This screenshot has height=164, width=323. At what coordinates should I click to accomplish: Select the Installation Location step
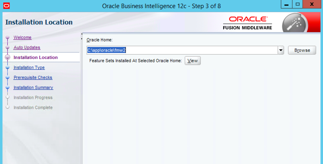(x=36, y=57)
